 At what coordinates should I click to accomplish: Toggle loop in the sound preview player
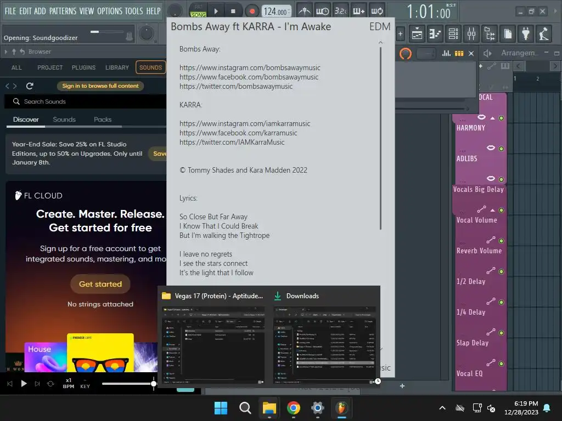pos(50,384)
